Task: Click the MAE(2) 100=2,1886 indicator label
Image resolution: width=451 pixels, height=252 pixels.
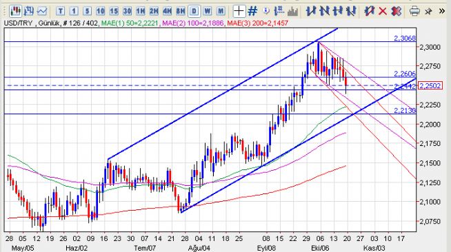Action: pos(193,23)
